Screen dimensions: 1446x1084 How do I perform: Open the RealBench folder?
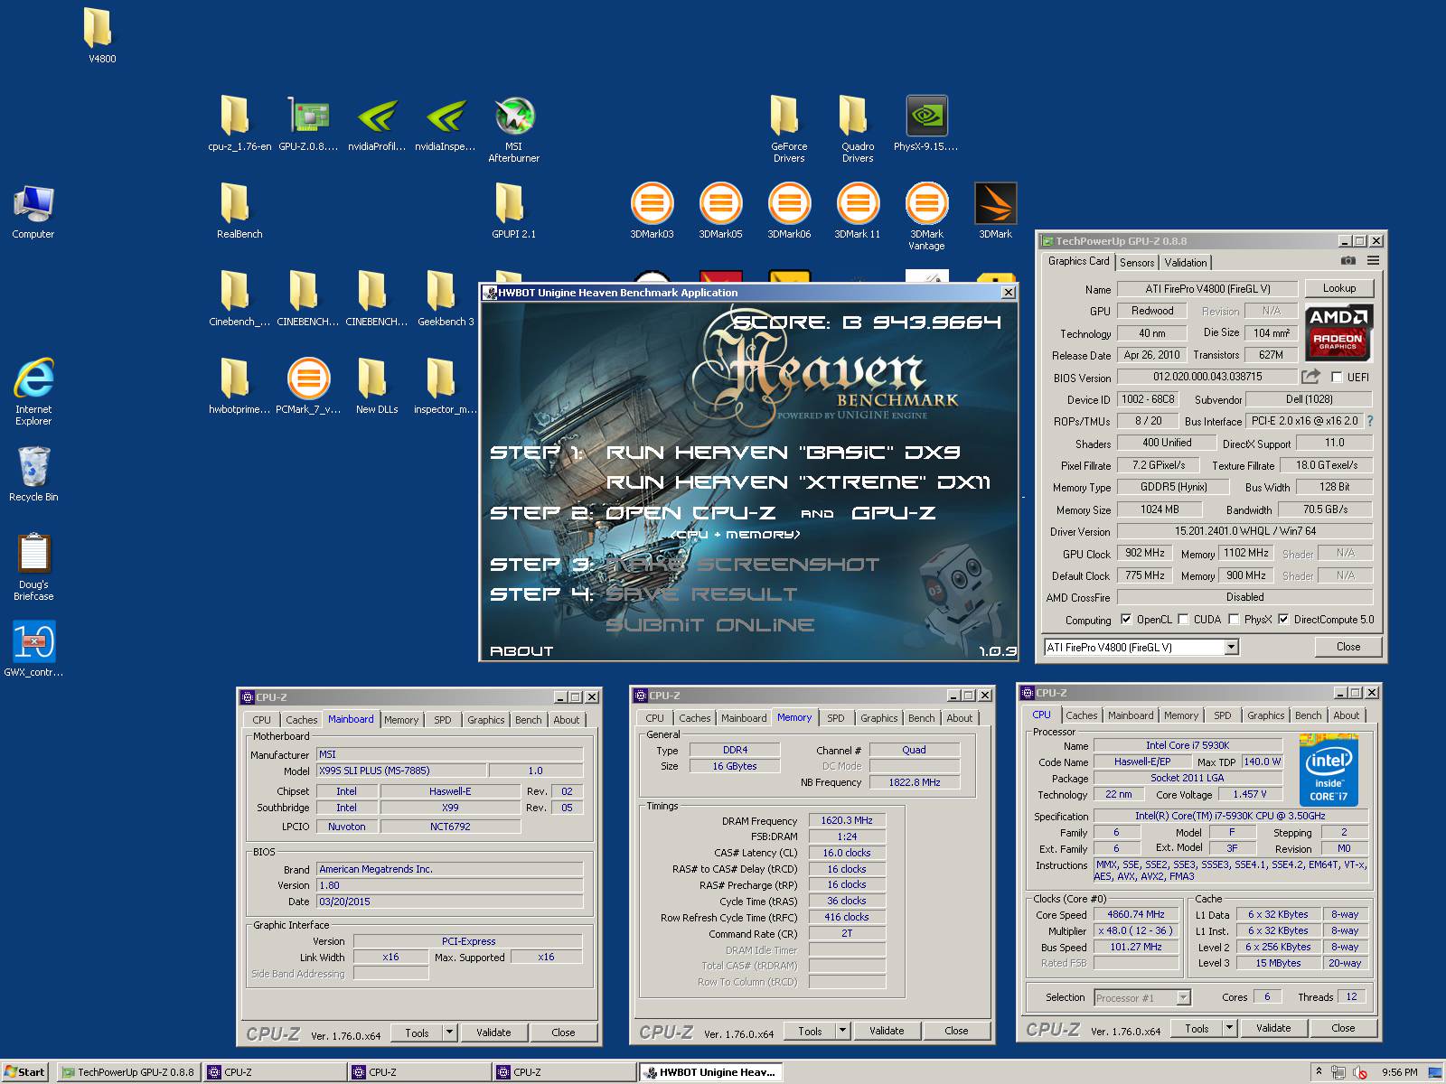[239, 210]
